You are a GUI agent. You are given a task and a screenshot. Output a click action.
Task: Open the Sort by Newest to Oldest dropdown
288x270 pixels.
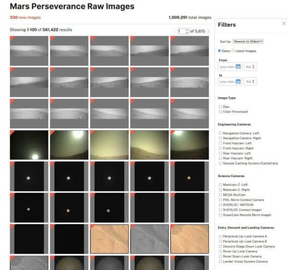coord(248,41)
